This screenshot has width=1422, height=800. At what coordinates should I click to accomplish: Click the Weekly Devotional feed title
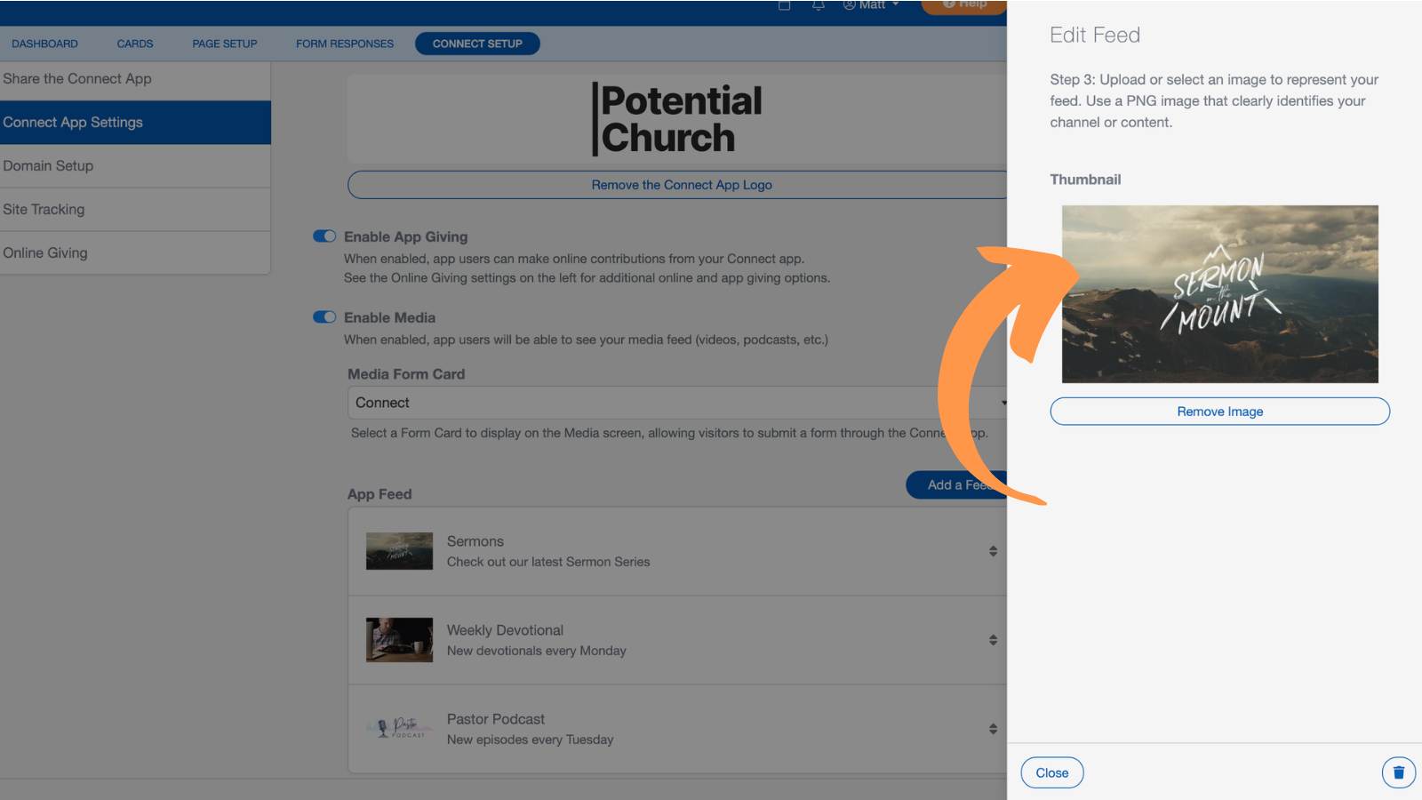click(505, 630)
